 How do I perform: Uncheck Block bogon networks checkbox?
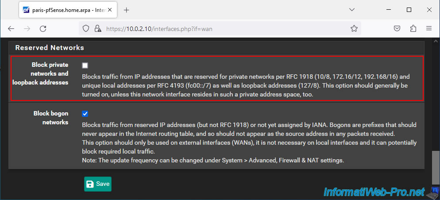[85, 114]
